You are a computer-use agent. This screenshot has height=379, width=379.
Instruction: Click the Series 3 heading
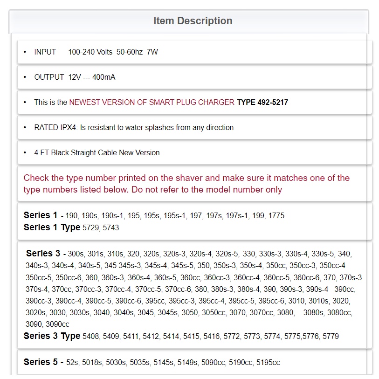coord(43,254)
